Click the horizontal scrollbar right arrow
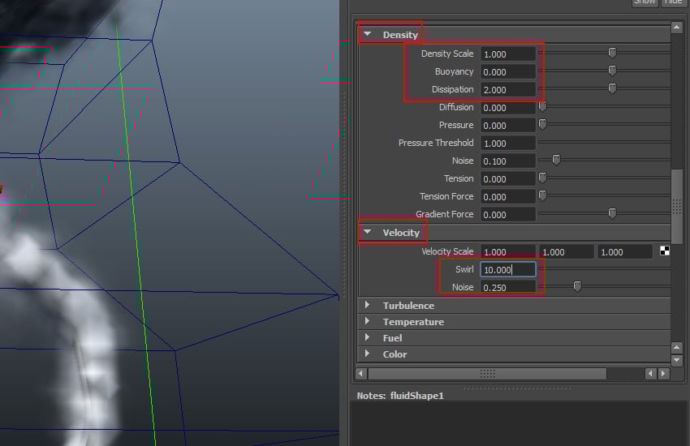This screenshot has height=446, width=690. (x=663, y=374)
